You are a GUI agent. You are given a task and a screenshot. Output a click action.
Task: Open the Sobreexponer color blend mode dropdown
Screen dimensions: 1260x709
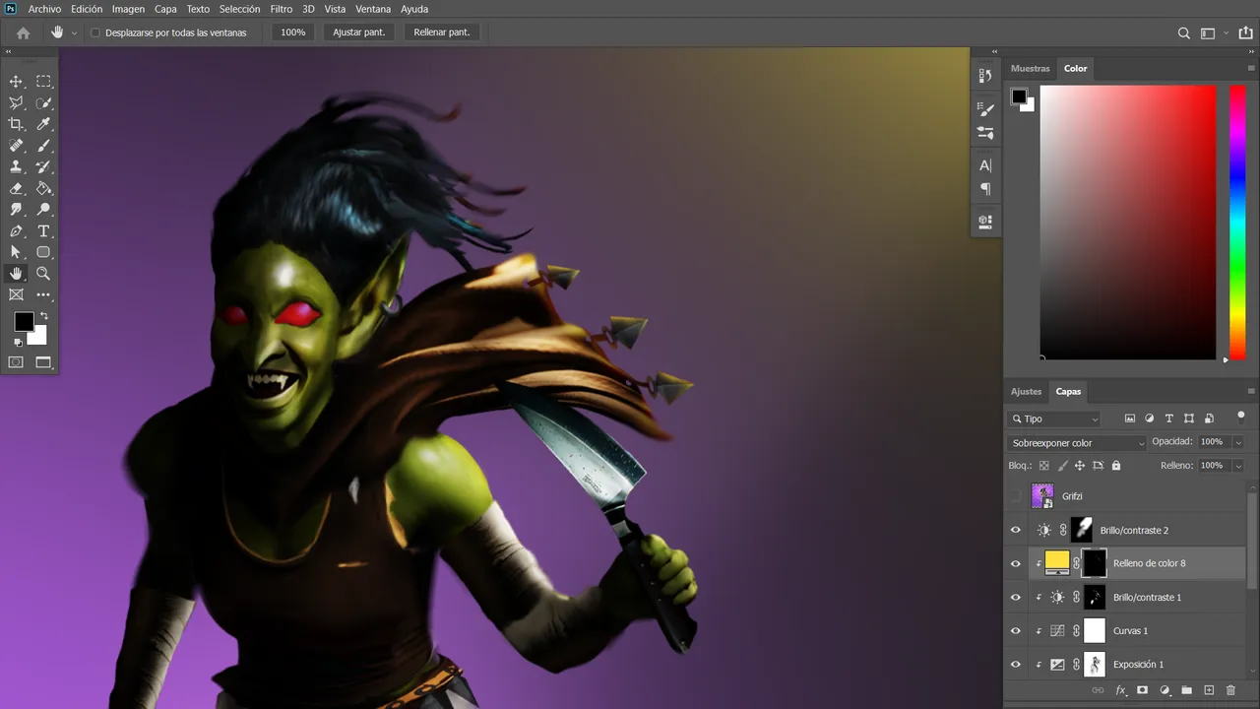pos(1077,443)
